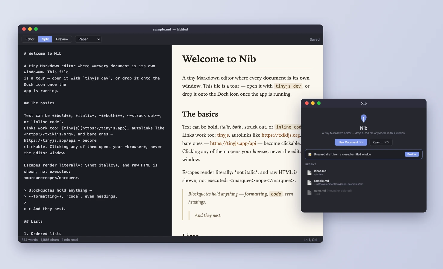Create a New Document in Nib window
Screen dimensions: 443x269
(x=351, y=142)
